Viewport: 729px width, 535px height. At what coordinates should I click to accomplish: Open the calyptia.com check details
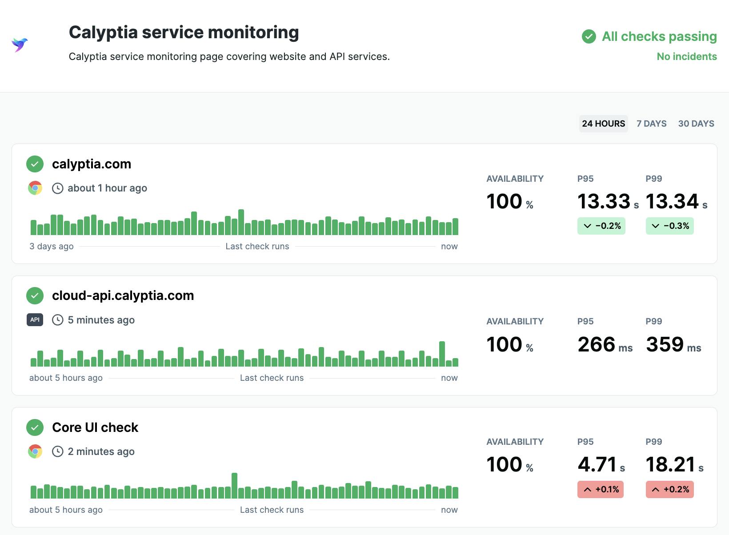pos(92,164)
